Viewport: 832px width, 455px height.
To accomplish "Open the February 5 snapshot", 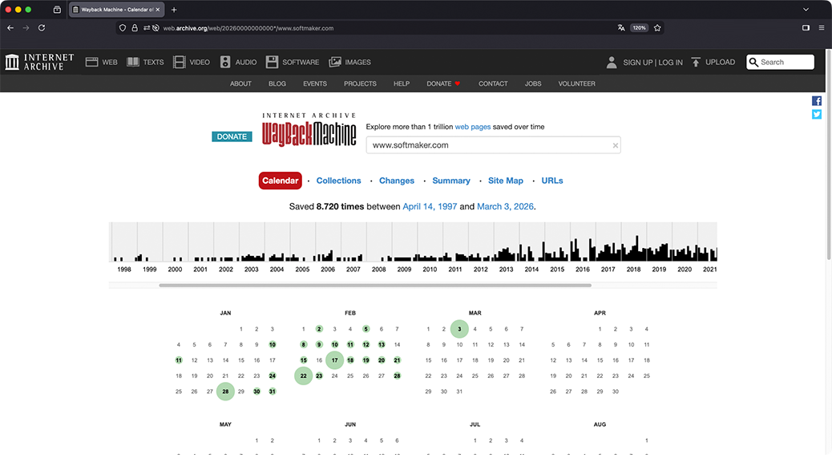I will coord(366,329).
